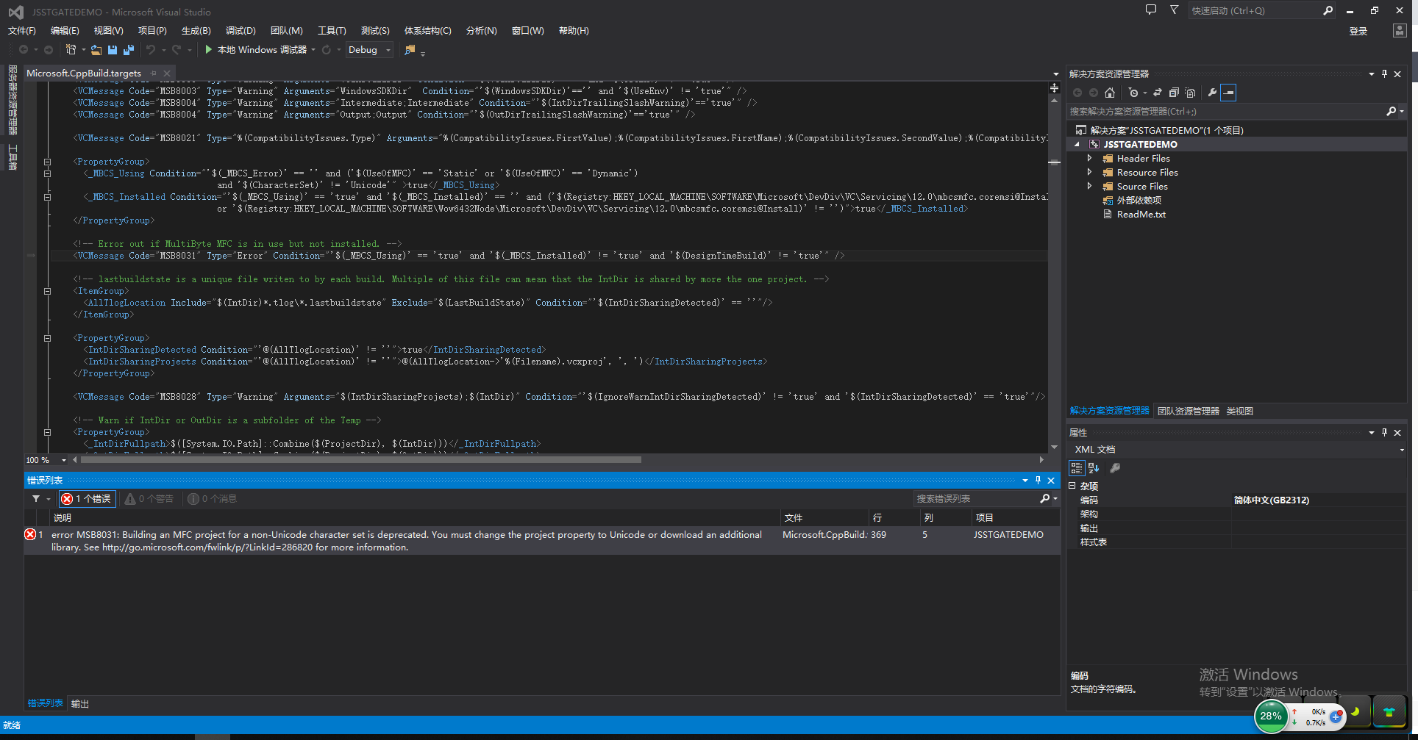Click the Home icon in Solution Explorer
The height and width of the screenshot is (740, 1418).
point(1110,93)
